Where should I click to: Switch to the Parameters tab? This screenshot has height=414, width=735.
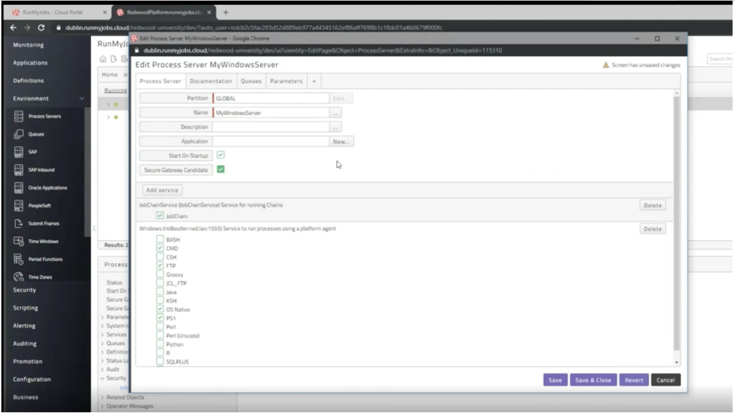tap(286, 81)
